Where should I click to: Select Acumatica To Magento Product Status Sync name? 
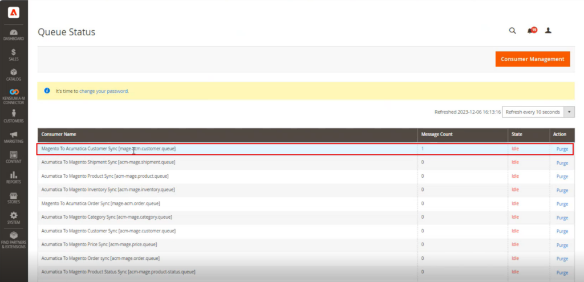pyautogui.click(x=118, y=272)
